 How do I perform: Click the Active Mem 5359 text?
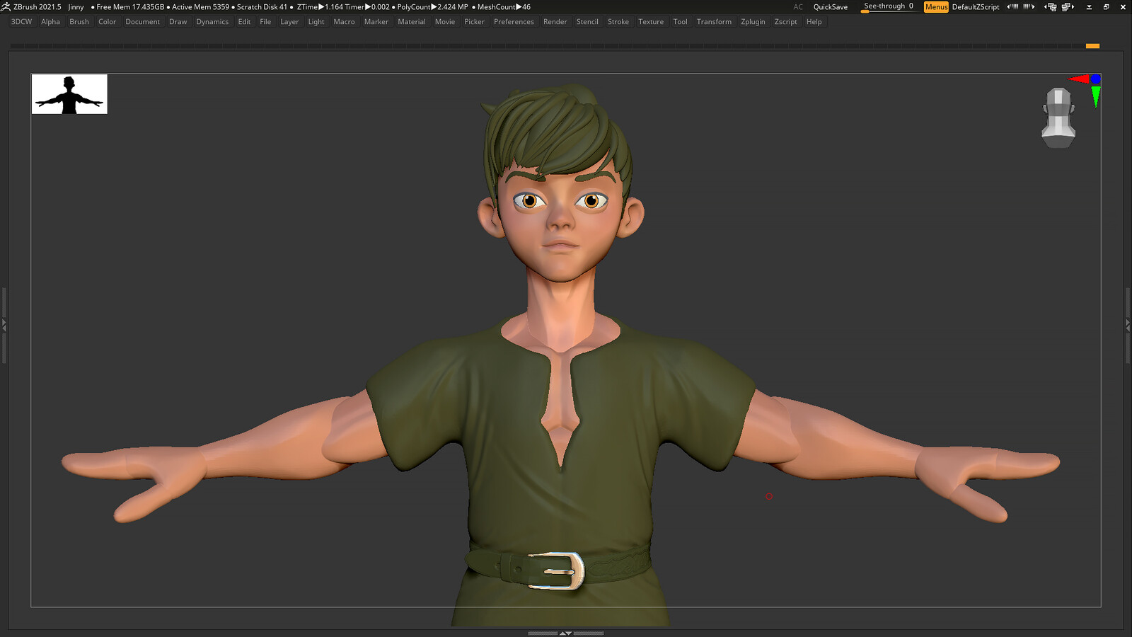click(200, 7)
